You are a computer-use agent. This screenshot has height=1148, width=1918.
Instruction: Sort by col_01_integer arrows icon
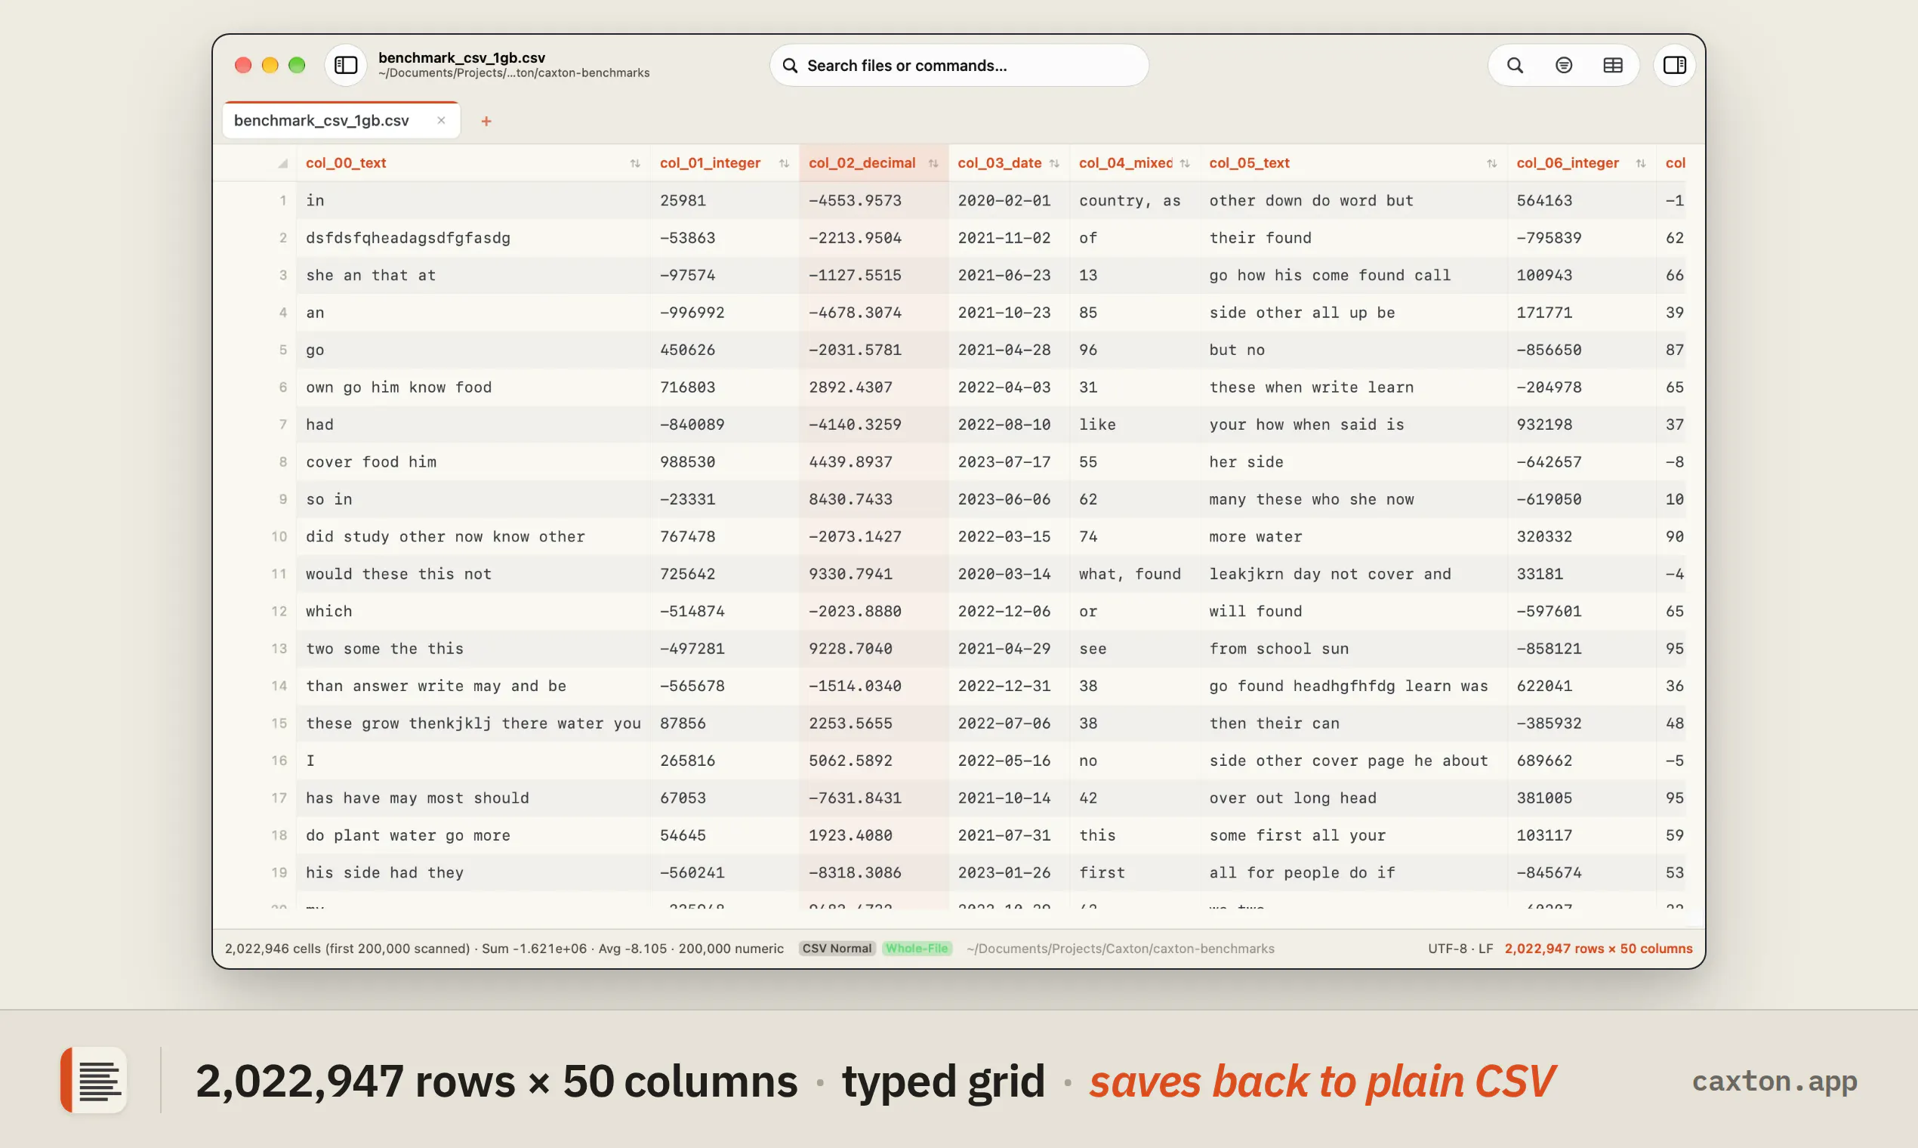(784, 163)
